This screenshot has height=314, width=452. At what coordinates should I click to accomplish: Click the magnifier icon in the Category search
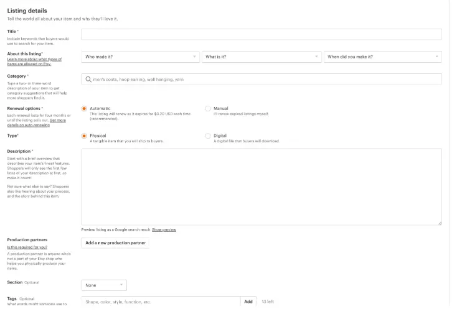click(x=88, y=80)
